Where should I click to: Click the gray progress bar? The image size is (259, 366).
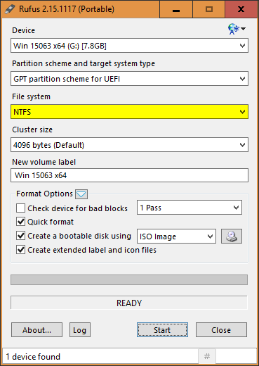pos(129,279)
